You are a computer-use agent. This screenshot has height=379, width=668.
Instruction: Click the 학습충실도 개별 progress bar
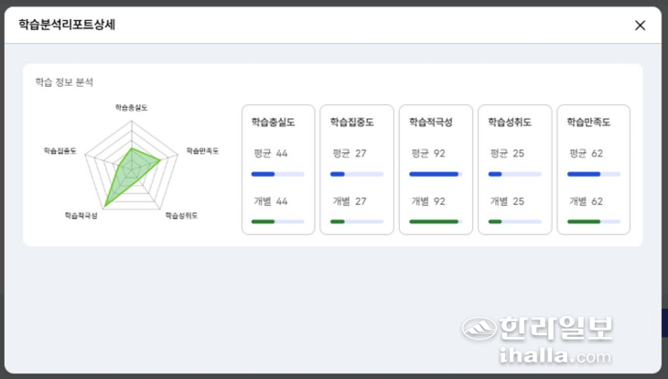(x=277, y=222)
